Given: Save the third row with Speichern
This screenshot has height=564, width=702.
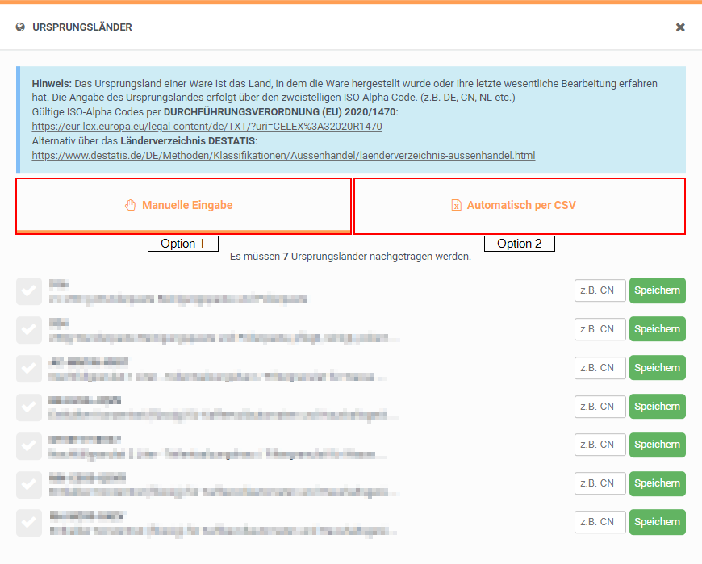Looking at the screenshot, I should pyautogui.click(x=658, y=368).
